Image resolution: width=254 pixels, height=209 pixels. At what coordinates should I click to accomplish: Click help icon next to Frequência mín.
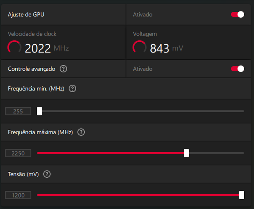coord(72,88)
